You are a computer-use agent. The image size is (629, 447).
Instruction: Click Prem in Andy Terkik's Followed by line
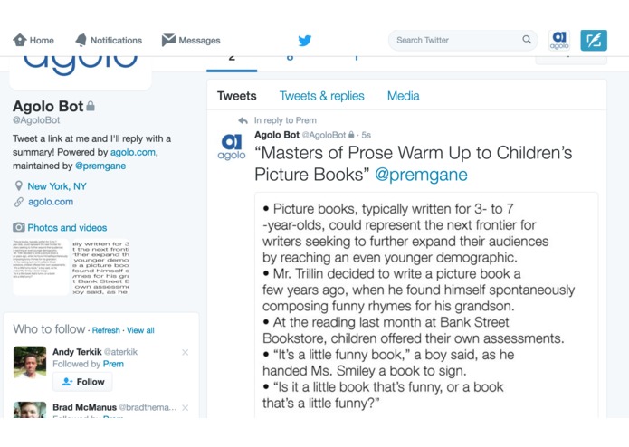coord(113,364)
